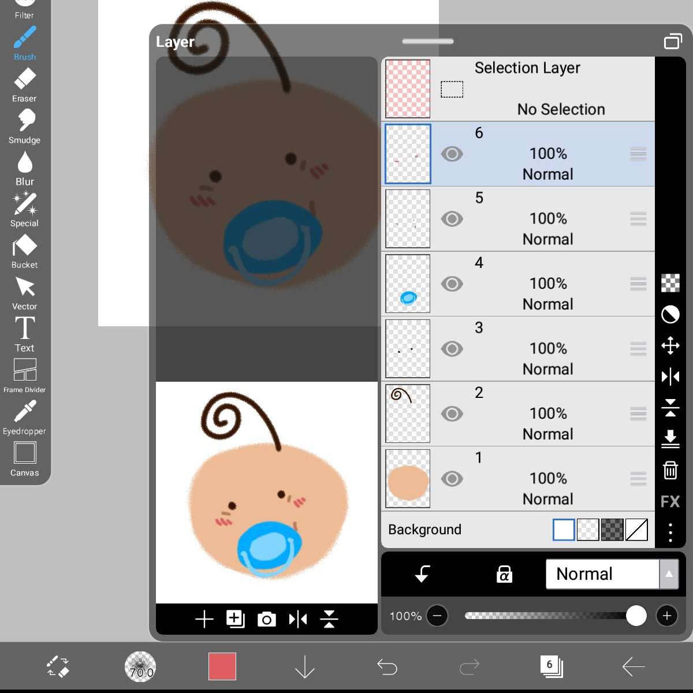This screenshot has width=693, height=693.
Task: Import a photo using the camera button
Action: [267, 619]
